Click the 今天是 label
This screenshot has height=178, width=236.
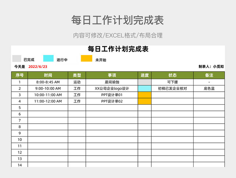click(x=20, y=67)
